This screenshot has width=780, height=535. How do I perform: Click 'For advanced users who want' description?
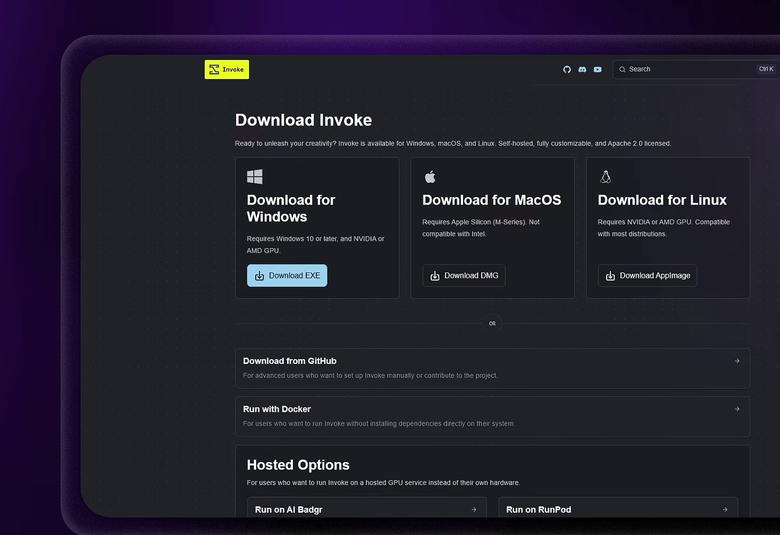[x=371, y=376]
